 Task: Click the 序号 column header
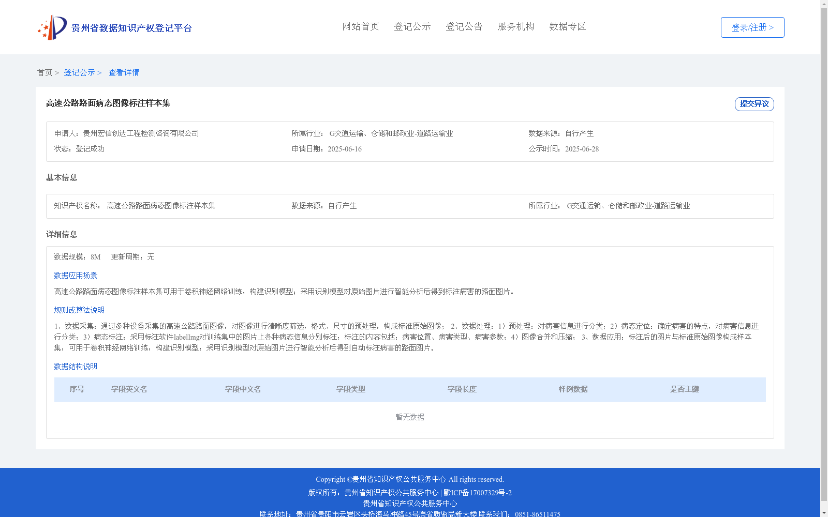[x=77, y=389]
